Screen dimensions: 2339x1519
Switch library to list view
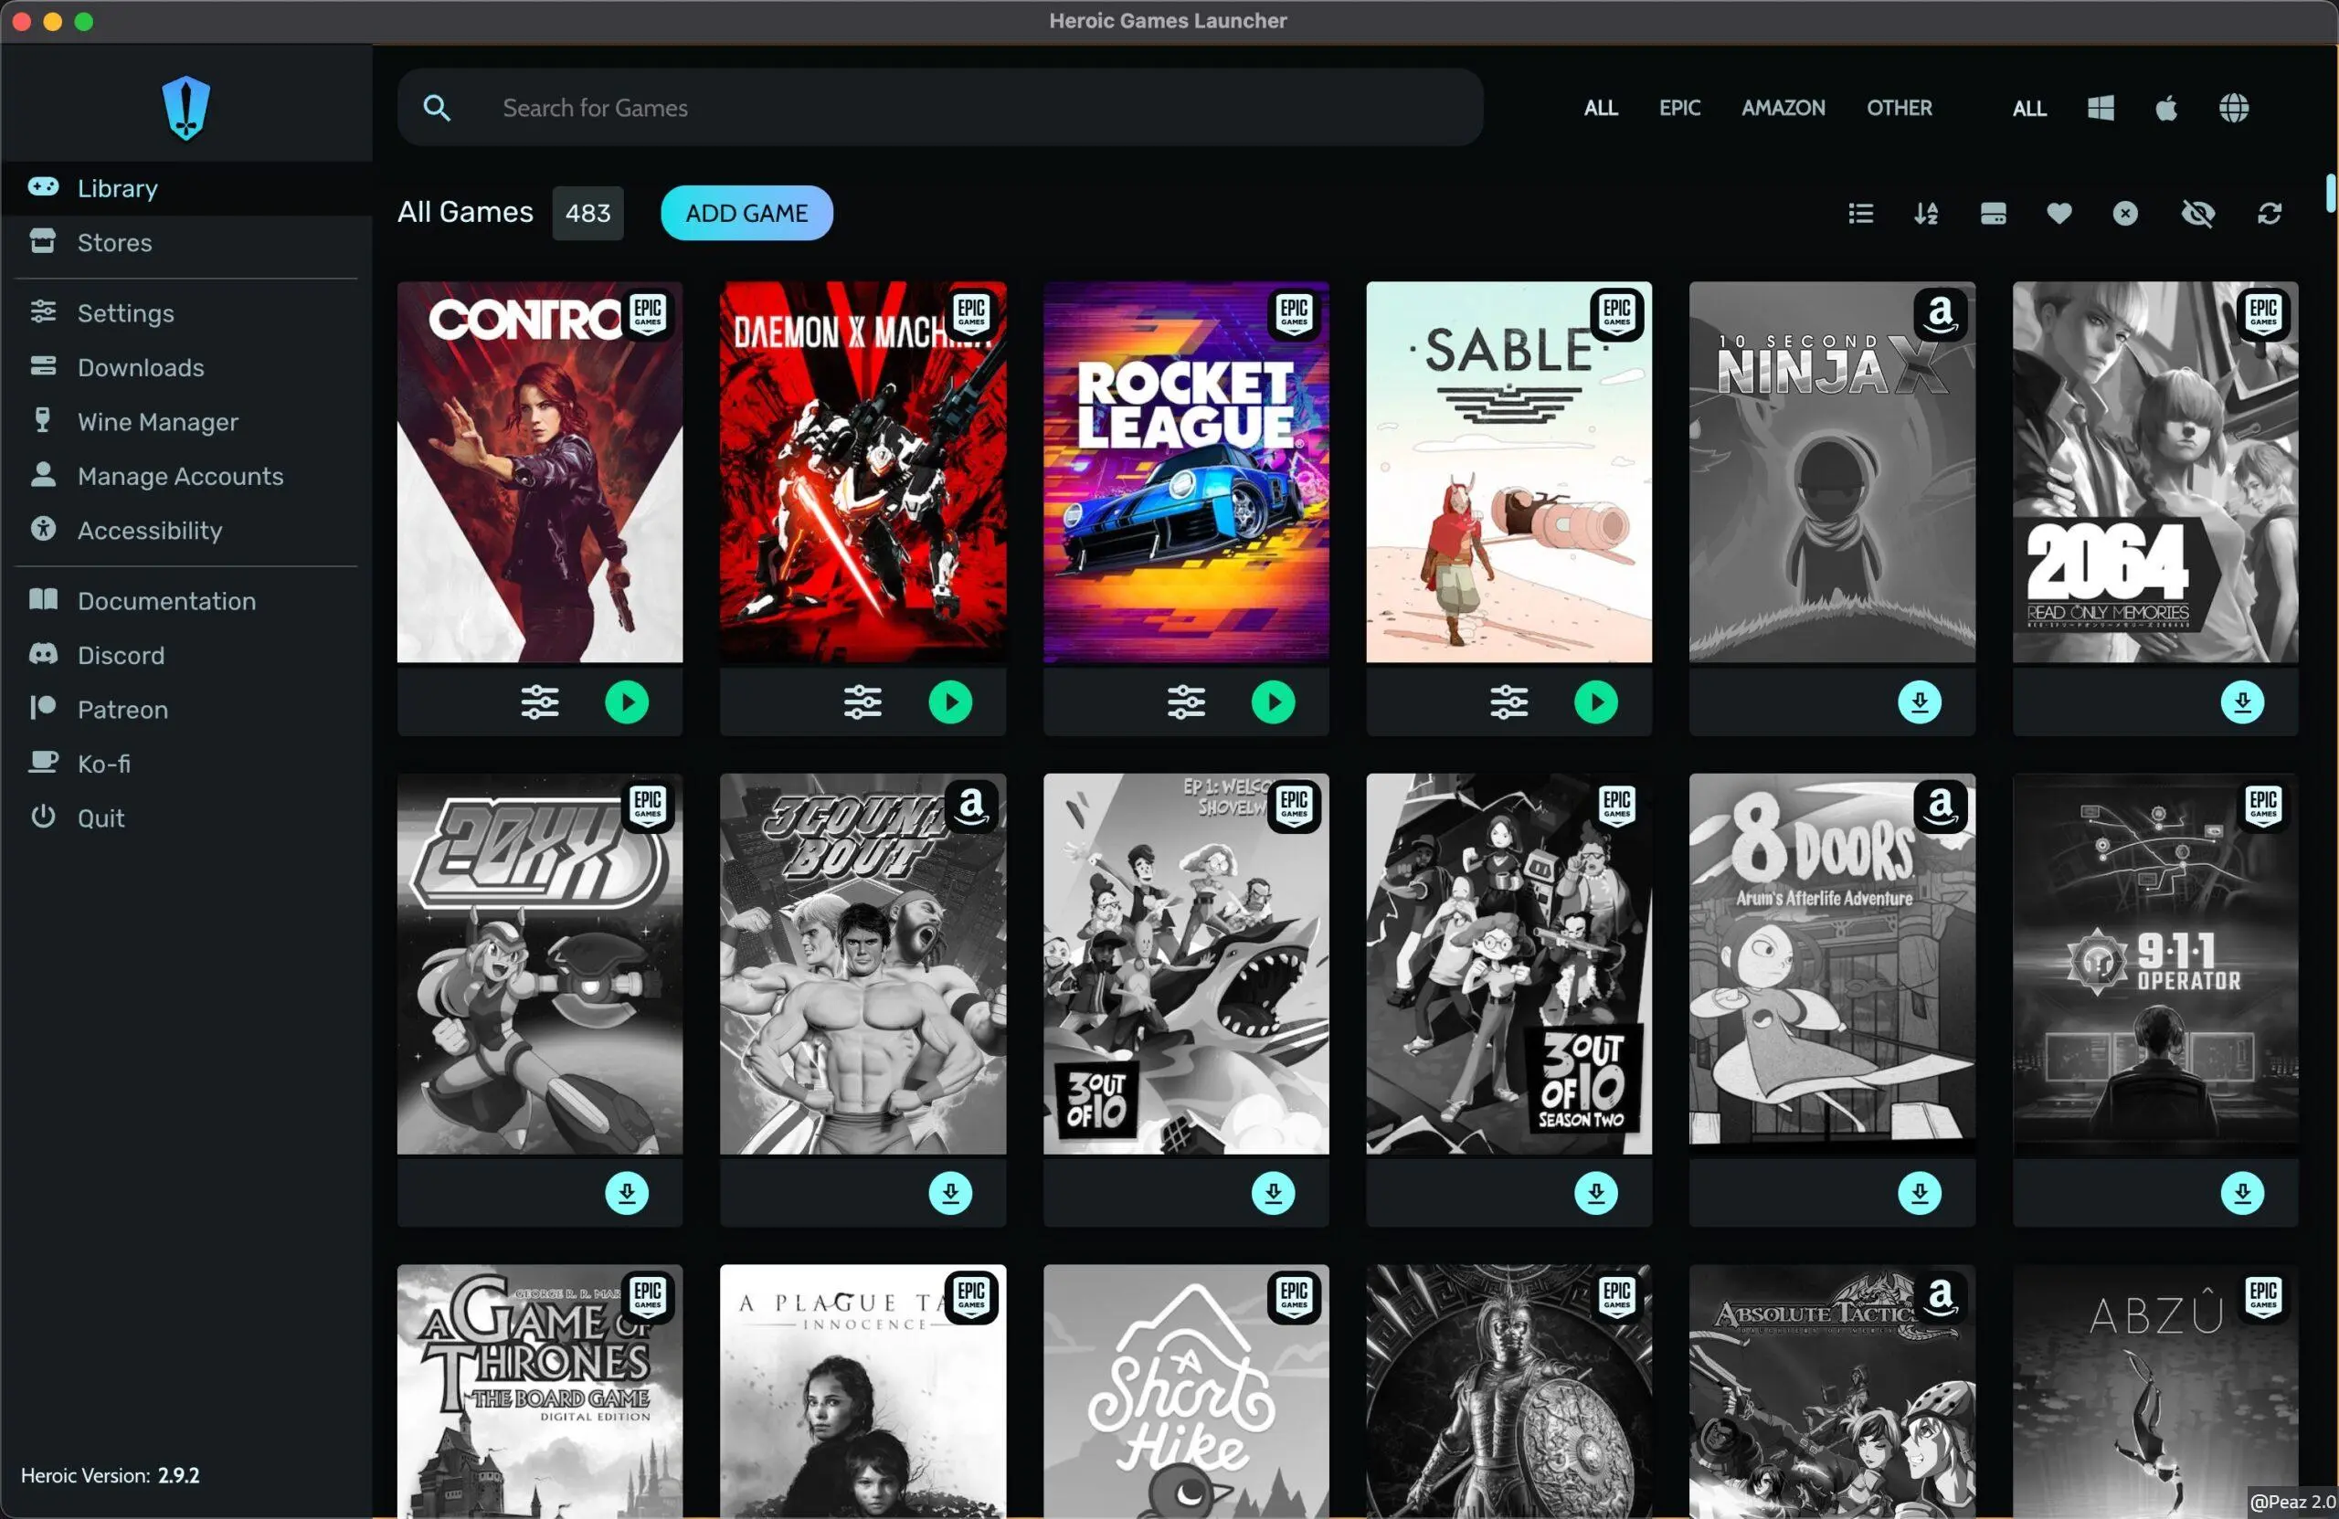point(1859,213)
